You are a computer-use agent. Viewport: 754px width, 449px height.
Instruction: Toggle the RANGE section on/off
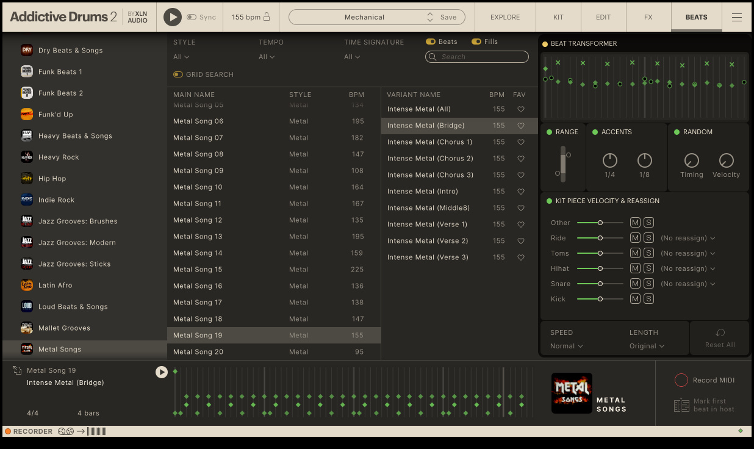click(x=549, y=132)
